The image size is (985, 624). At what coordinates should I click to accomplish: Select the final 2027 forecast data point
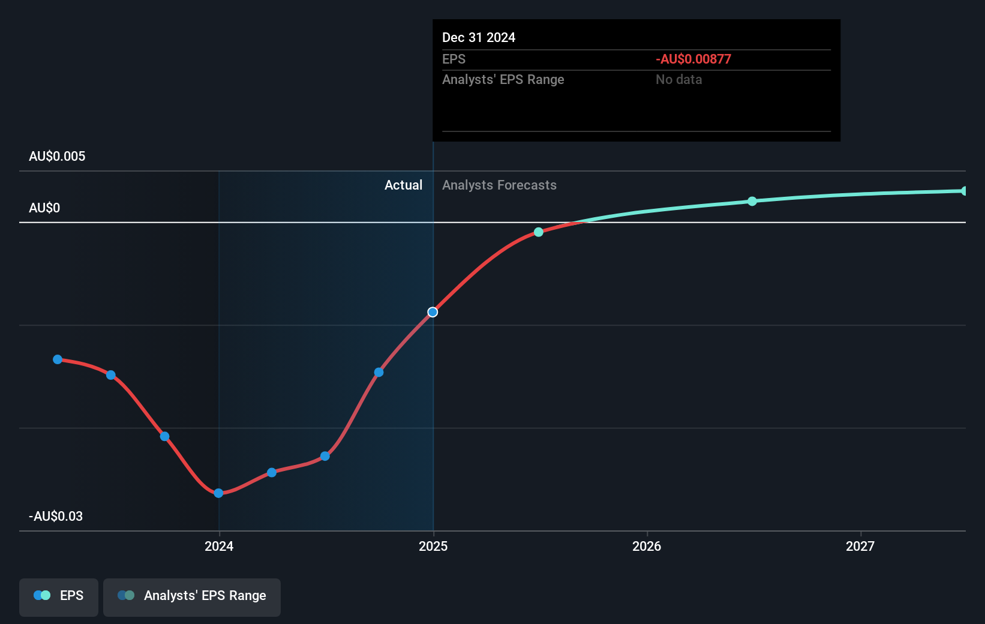pyautogui.click(x=965, y=191)
